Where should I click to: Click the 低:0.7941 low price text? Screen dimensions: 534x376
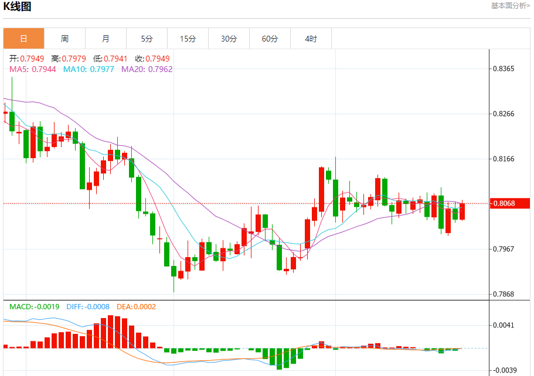[110, 59]
